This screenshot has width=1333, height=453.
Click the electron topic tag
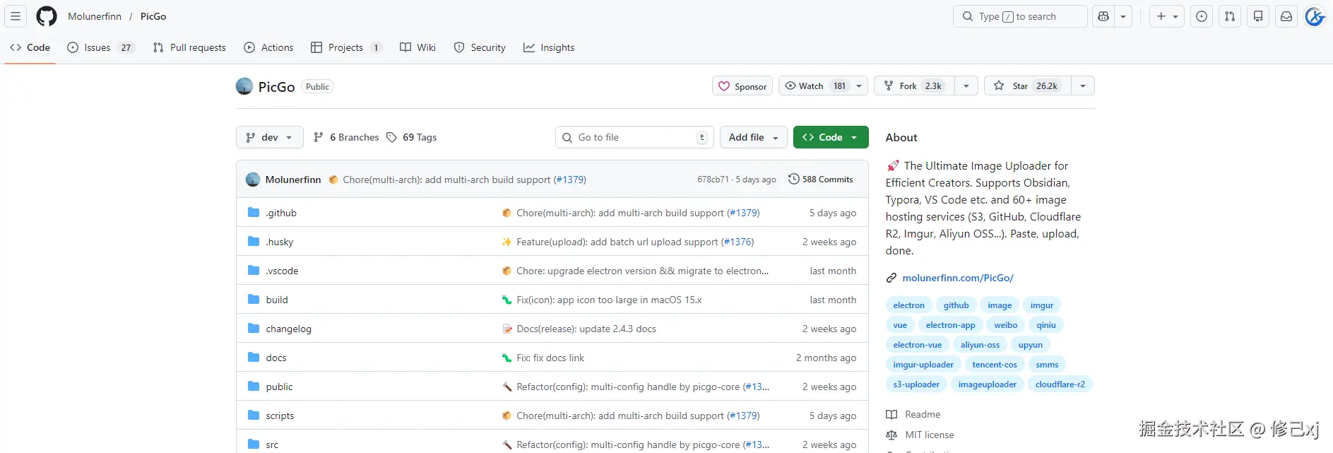pyautogui.click(x=908, y=305)
